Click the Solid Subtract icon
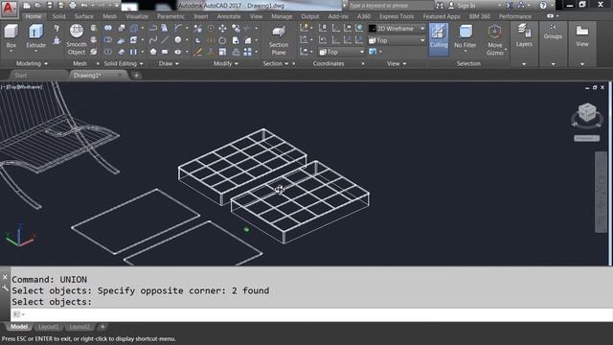This screenshot has width=613, height=345. pos(108,40)
